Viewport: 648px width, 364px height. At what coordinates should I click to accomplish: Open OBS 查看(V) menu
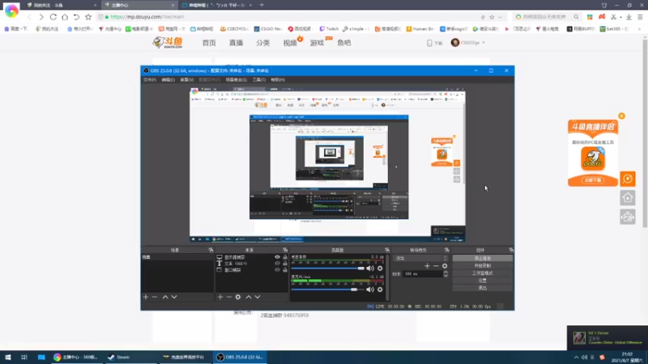click(x=187, y=79)
